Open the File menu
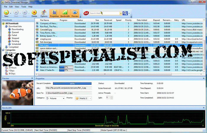The image size is (207, 133). [6, 7]
